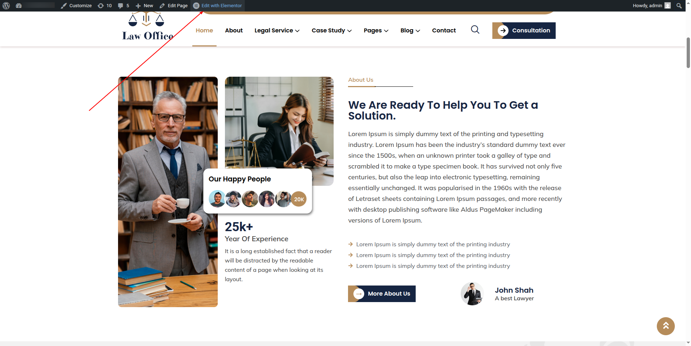Click Edit with Elementor
The width and height of the screenshot is (691, 346).
point(218,5)
